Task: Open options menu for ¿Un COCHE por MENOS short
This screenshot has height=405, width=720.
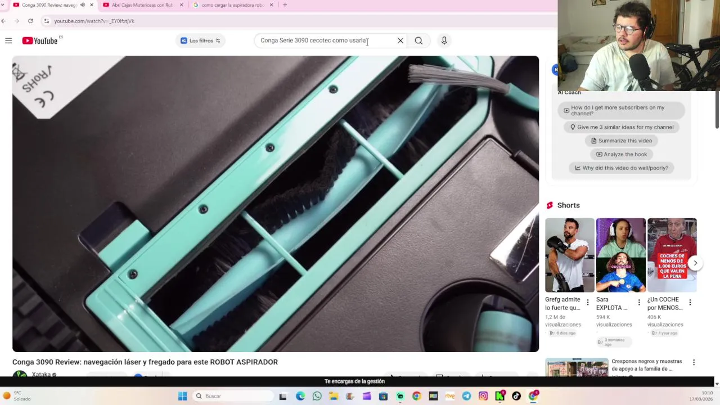Action: (x=690, y=303)
